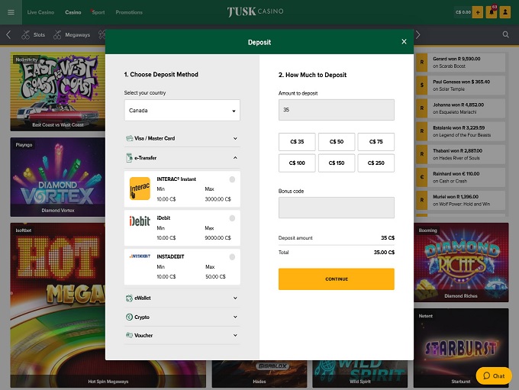Click the notifications bell icon

(493, 12)
